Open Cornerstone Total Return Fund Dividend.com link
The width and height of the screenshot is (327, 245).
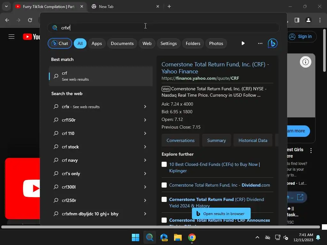click(219, 185)
